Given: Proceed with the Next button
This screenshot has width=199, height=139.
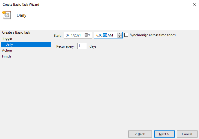Looking at the screenshot, I should [x=164, y=134].
